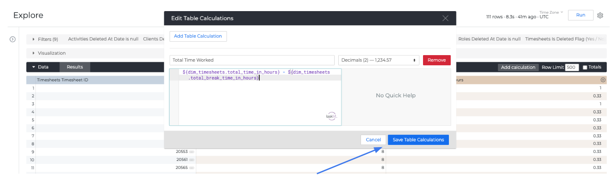The width and height of the screenshot is (614, 188).
Task: Select cell value 20561
Action: [x=182, y=160]
